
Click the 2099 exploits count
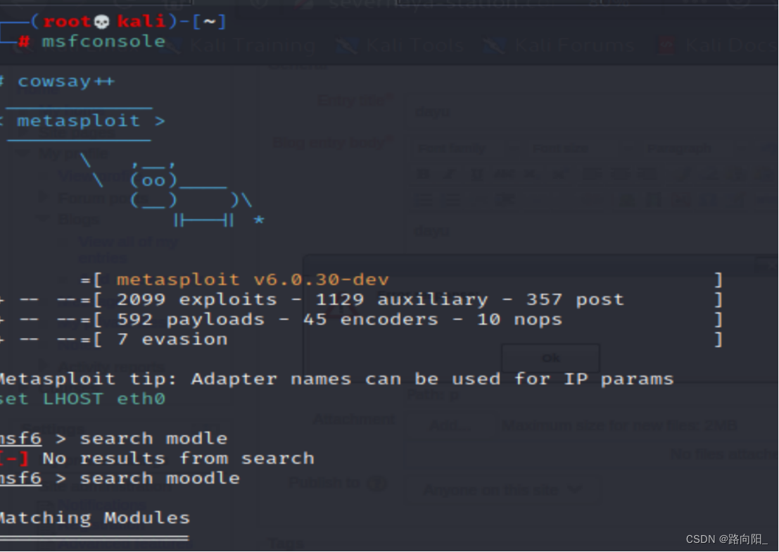tap(197, 299)
